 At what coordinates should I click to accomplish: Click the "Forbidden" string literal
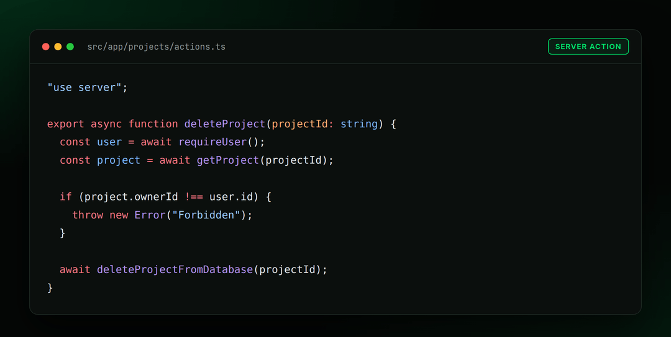click(206, 215)
